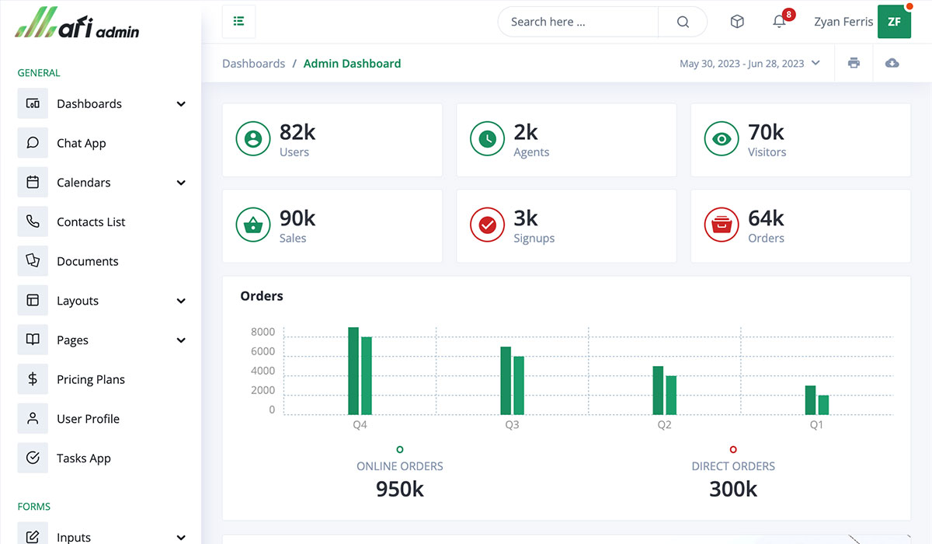Open Tasks App from sidebar
The width and height of the screenshot is (932, 544).
tap(84, 459)
